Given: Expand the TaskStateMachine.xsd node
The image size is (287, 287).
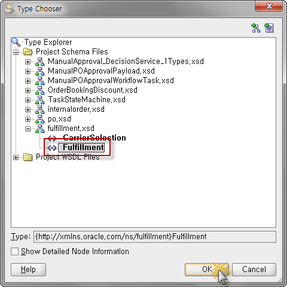Looking at the screenshot, I should point(28,100).
